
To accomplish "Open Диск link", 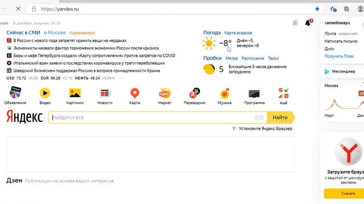I will tap(329, 49).
